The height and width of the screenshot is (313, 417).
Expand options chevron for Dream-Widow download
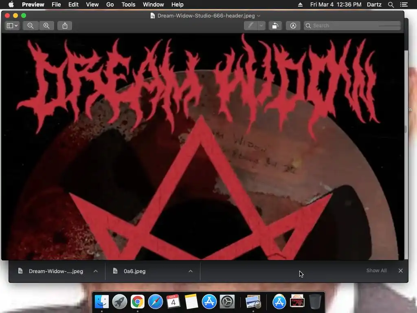pos(96,271)
